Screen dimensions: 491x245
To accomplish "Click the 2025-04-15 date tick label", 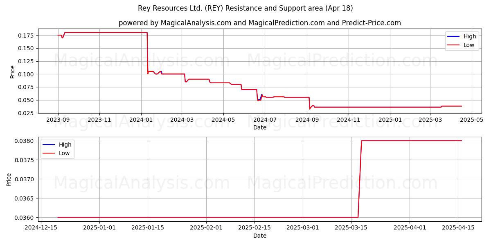I will pyautogui.click(x=458, y=228).
